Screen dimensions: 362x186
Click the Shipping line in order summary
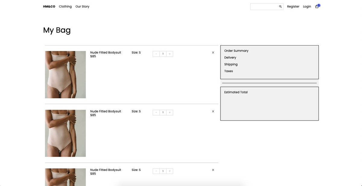pos(231,64)
